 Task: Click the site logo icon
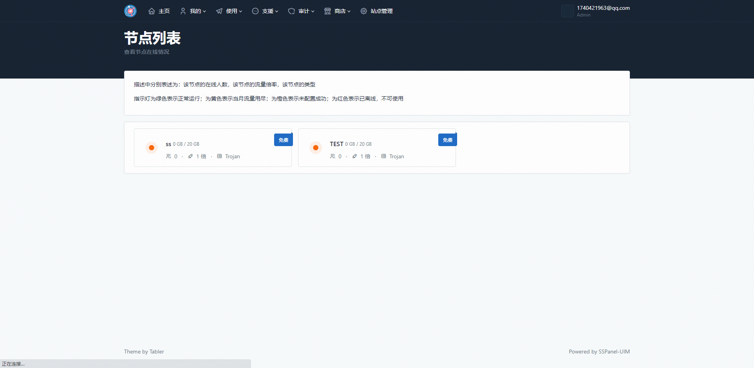130,11
